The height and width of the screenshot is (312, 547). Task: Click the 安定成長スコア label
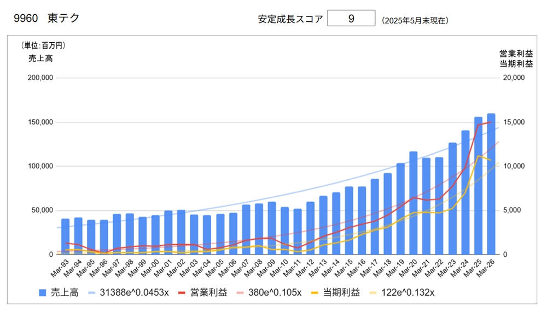pyautogui.click(x=290, y=19)
